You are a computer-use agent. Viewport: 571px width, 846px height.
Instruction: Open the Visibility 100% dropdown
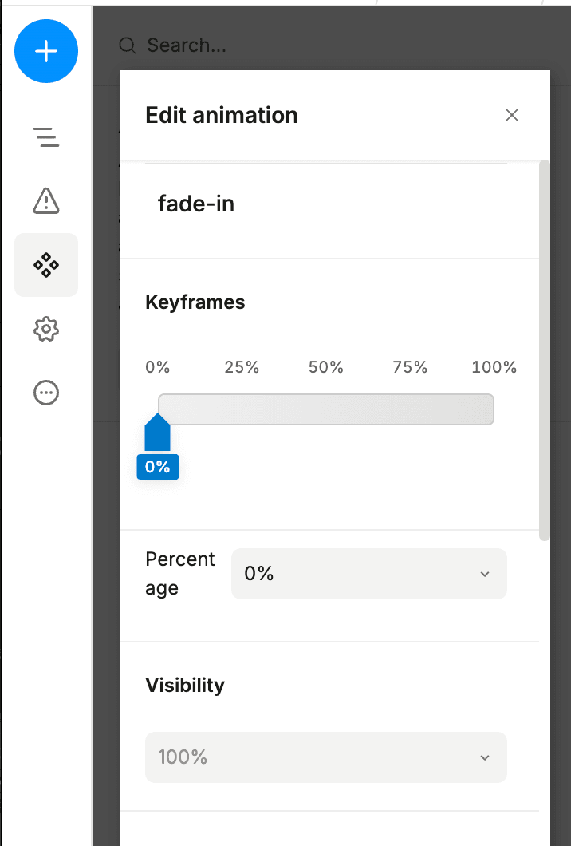(x=319, y=757)
